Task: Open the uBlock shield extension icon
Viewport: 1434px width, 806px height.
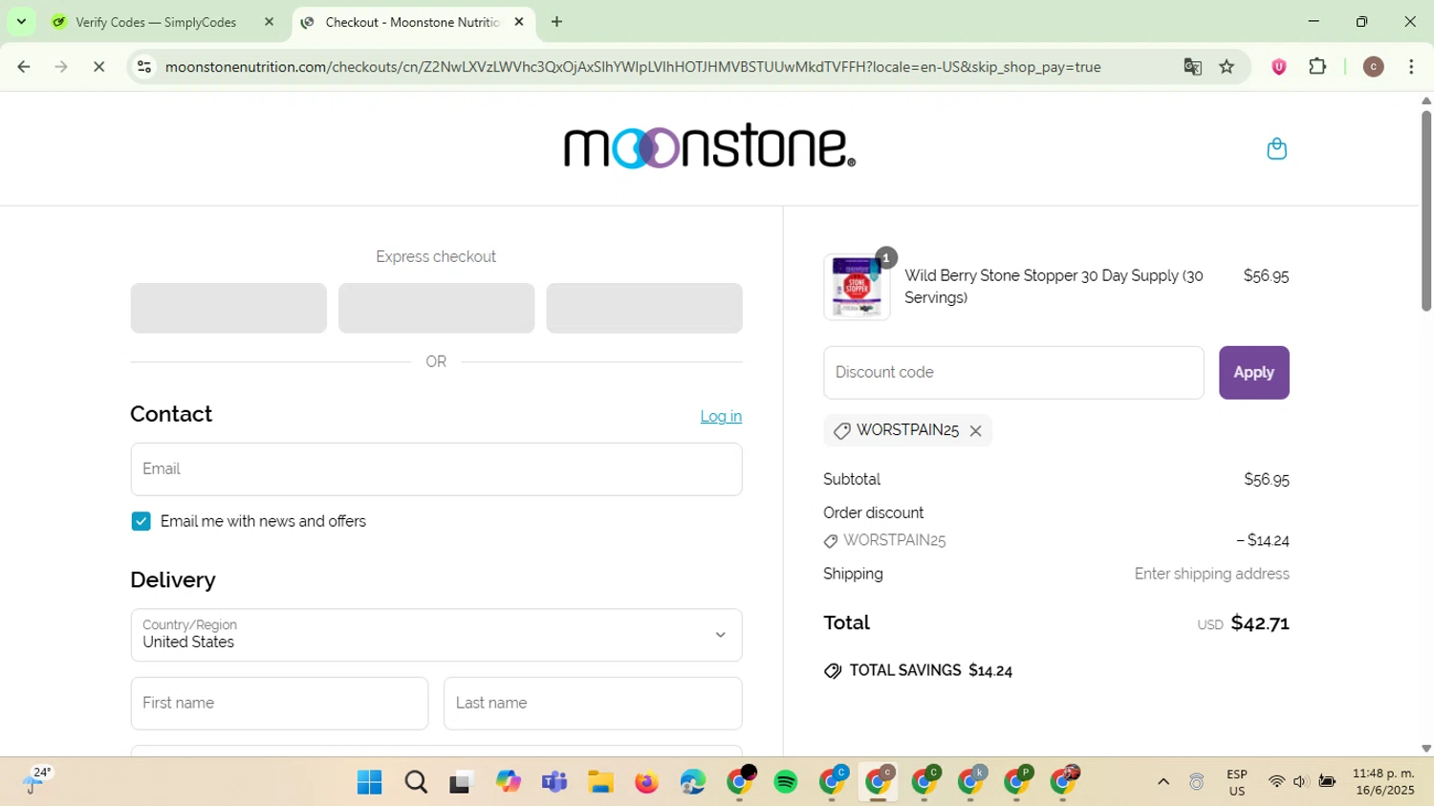Action: tap(1279, 67)
